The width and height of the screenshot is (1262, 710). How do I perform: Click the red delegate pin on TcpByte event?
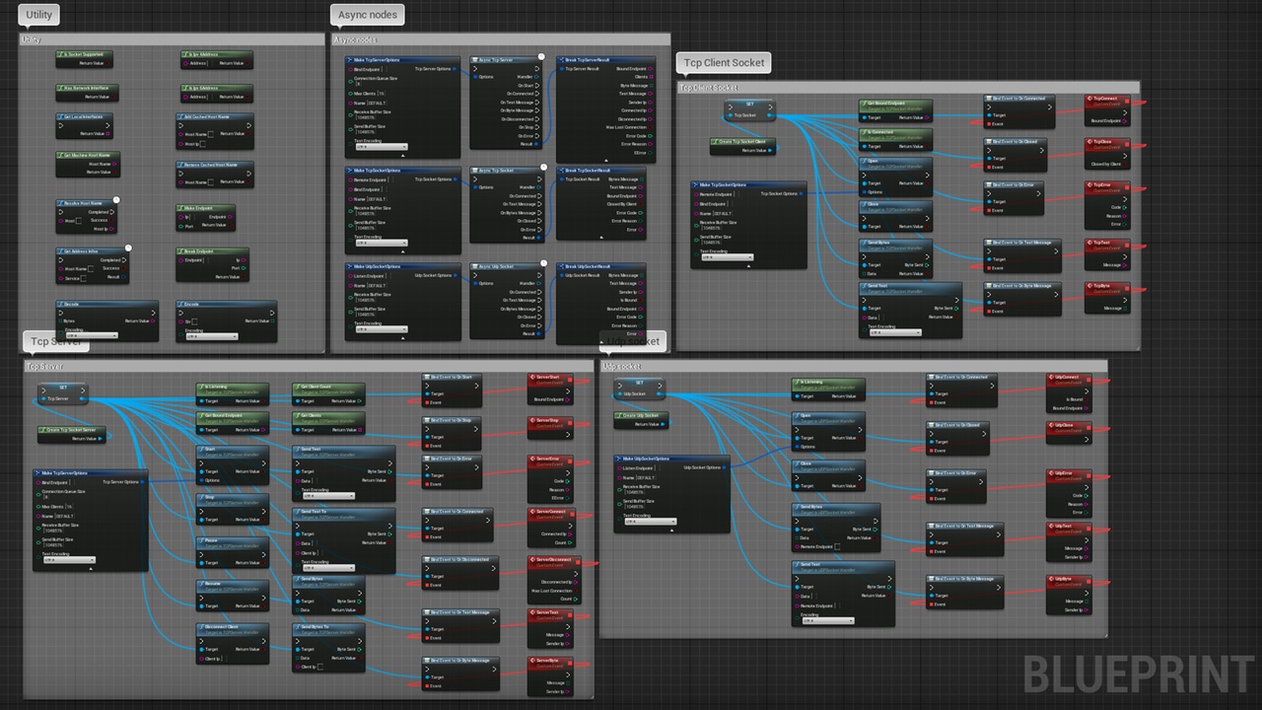1125,287
